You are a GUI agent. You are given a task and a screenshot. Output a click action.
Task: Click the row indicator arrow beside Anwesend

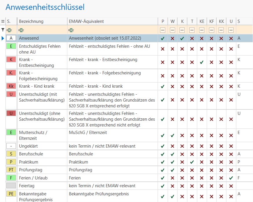[x=3, y=38]
